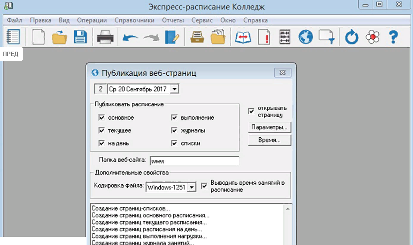This screenshot has height=245, width=413.
Task: Toggle the "журналы" checkbox
Action: (175, 130)
